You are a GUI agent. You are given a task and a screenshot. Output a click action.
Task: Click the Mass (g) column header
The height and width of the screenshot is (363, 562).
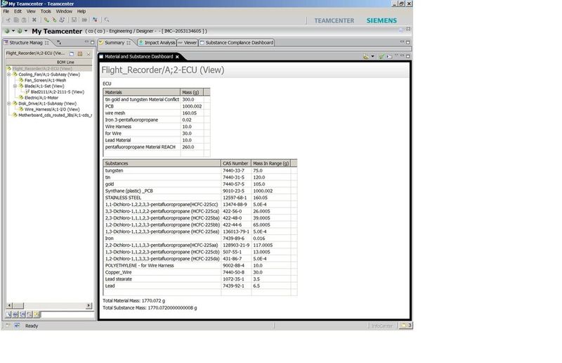[x=192, y=92]
